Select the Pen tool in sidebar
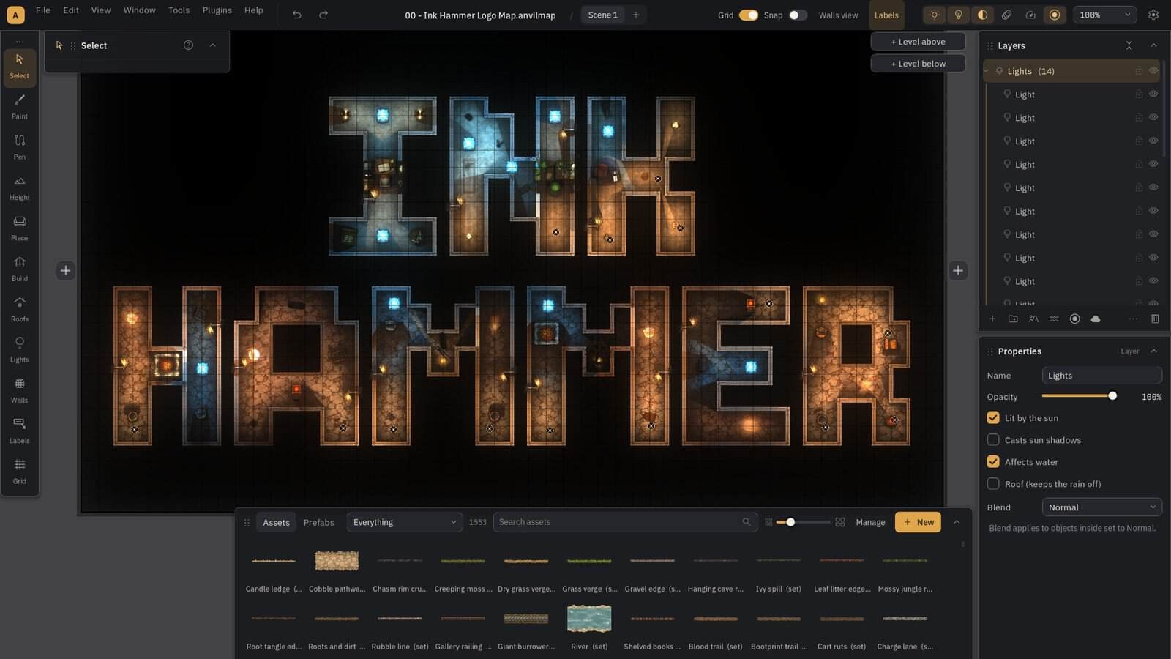Image resolution: width=1171 pixels, height=659 pixels. click(x=20, y=147)
